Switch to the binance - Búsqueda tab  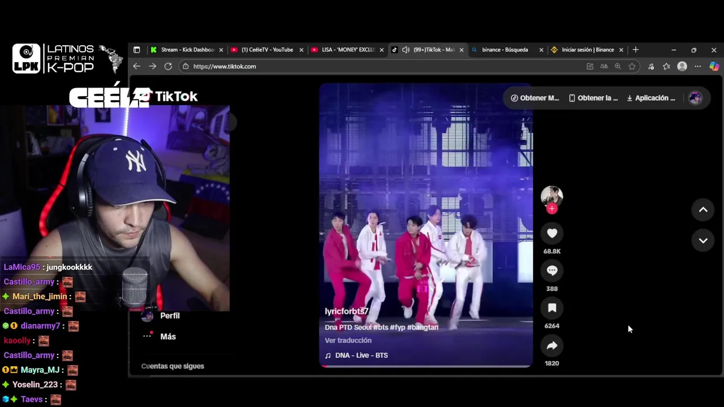[507, 50]
